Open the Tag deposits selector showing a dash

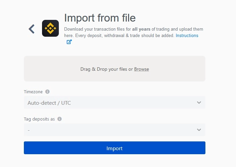pyautogui.click(x=108, y=130)
